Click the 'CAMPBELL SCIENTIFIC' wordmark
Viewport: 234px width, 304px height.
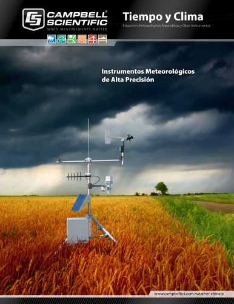click(77, 19)
